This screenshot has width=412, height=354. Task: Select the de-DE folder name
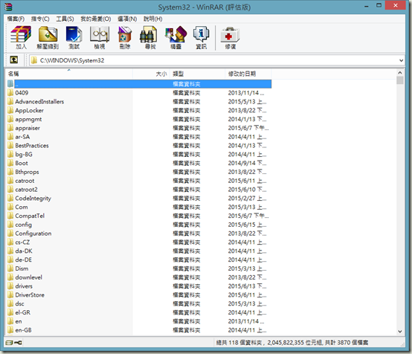(23, 260)
